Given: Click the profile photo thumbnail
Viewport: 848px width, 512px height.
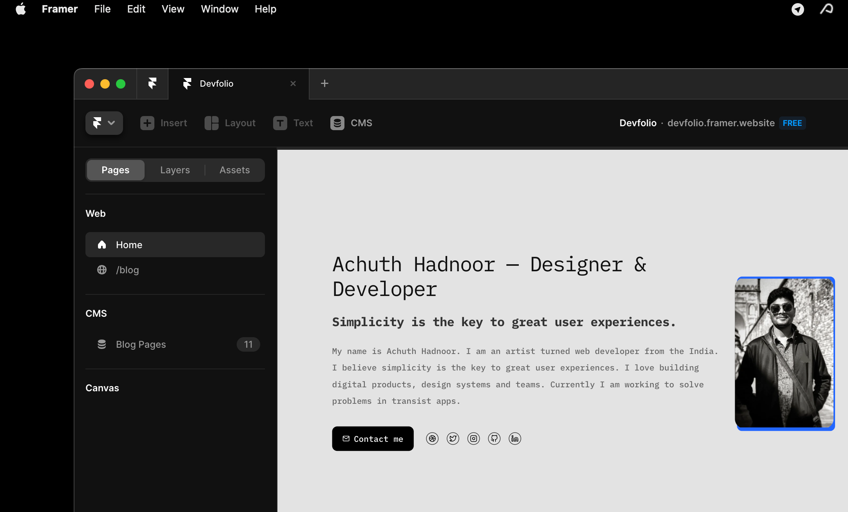Looking at the screenshot, I should (x=785, y=354).
